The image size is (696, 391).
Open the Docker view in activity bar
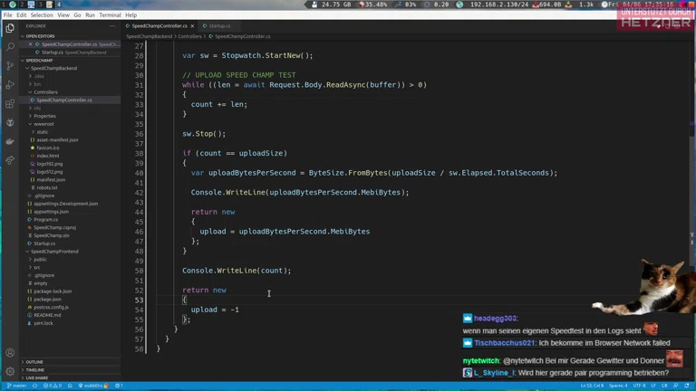point(10,142)
